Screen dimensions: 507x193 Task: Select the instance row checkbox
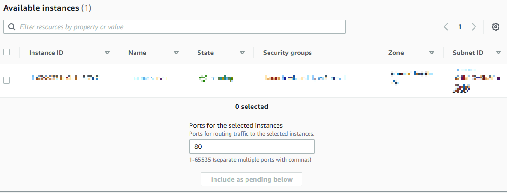coord(7,80)
